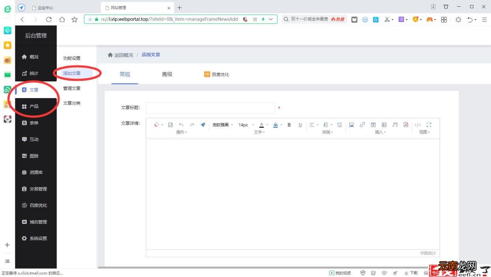
Task: Expand the 文字 toolbar group
Action: 259,132
